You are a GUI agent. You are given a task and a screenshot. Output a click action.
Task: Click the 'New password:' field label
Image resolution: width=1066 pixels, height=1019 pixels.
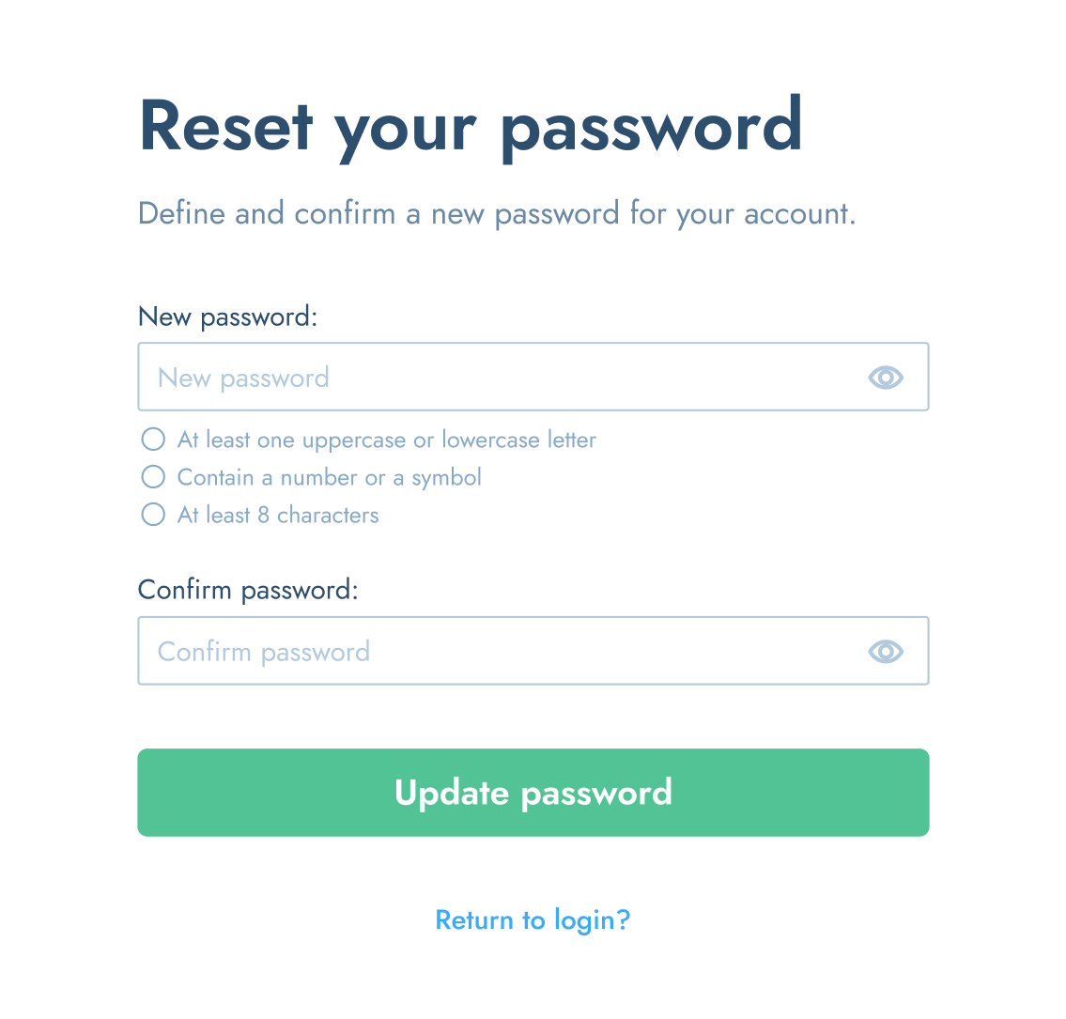click(x=227, y=317)
